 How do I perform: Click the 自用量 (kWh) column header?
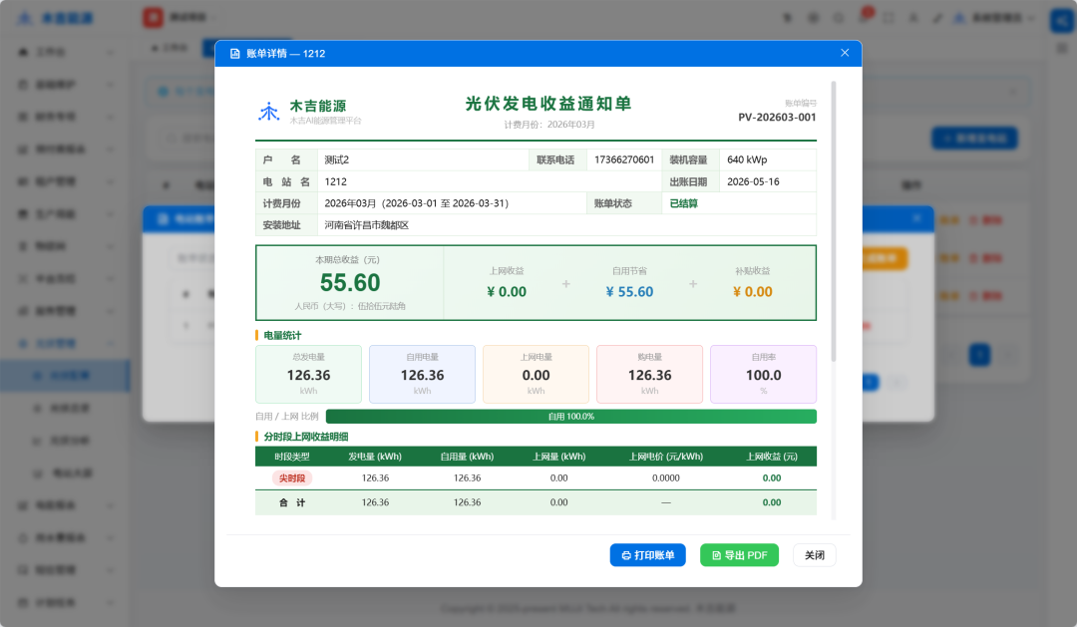point(467,457)
